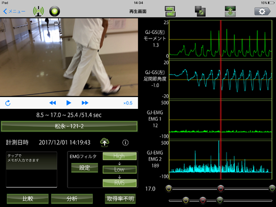This screenshot has height=207, width=276.
Task: Tap the 比較 compare button
Action: 28,199
